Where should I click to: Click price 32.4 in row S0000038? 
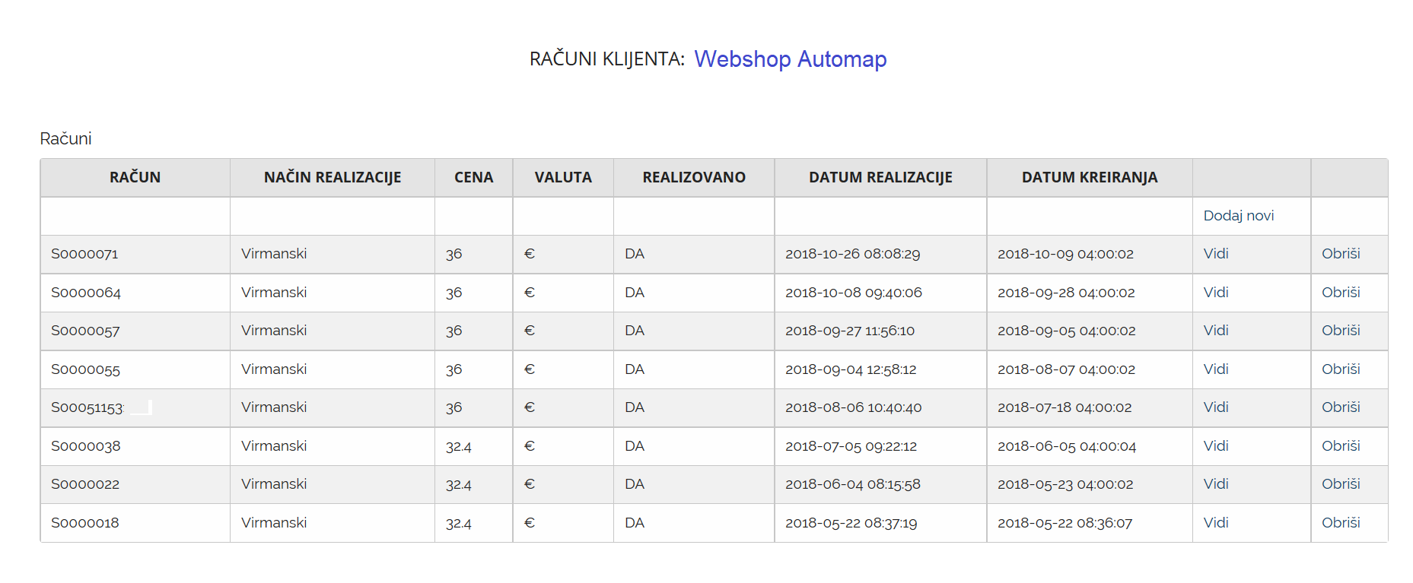pyautogui.click(x=458, y=446)
